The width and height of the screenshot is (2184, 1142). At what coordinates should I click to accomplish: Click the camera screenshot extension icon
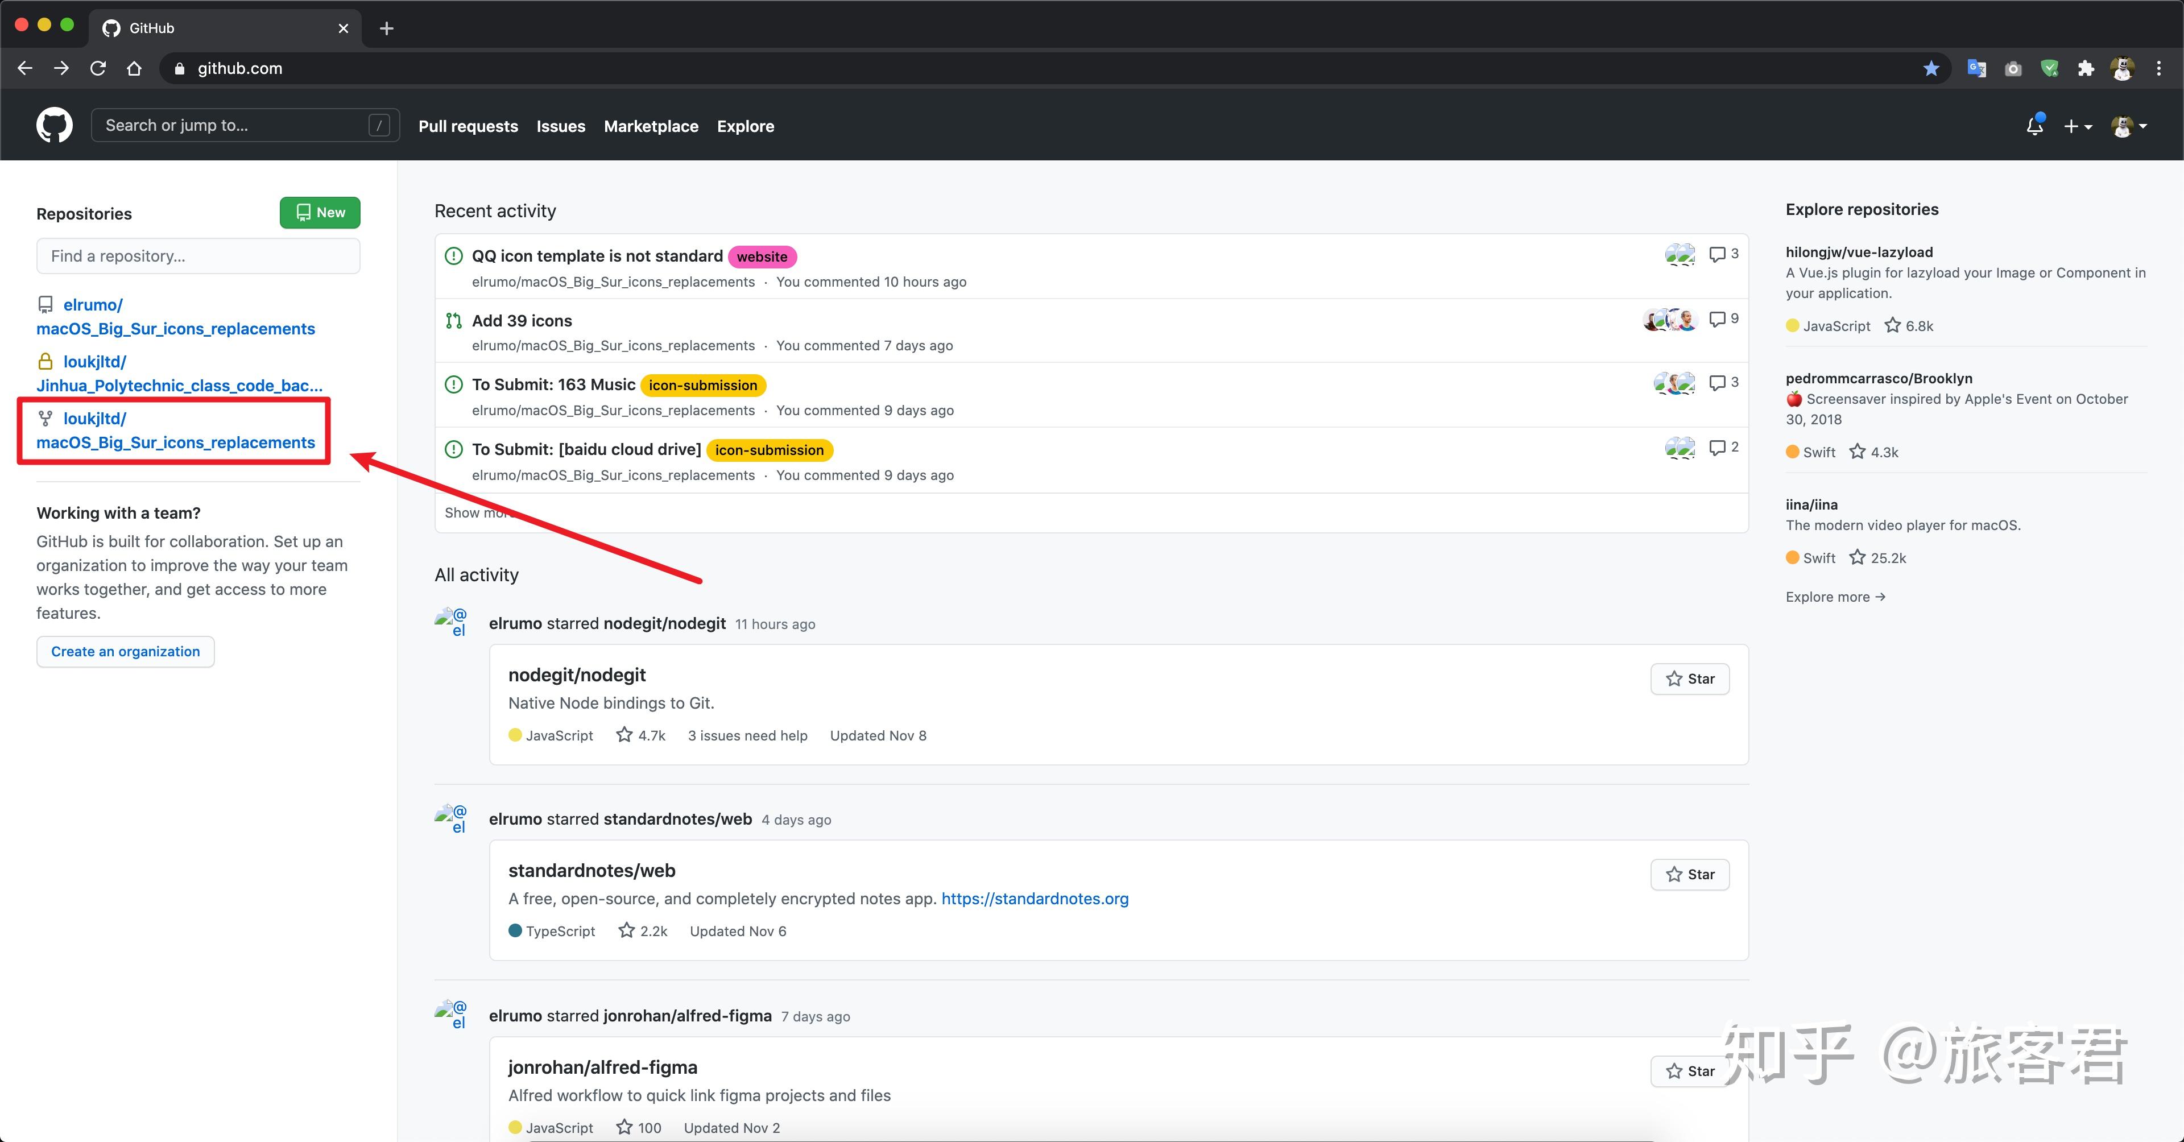coord(2013,69)
